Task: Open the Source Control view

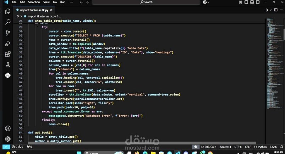Action: pos(8,33)
